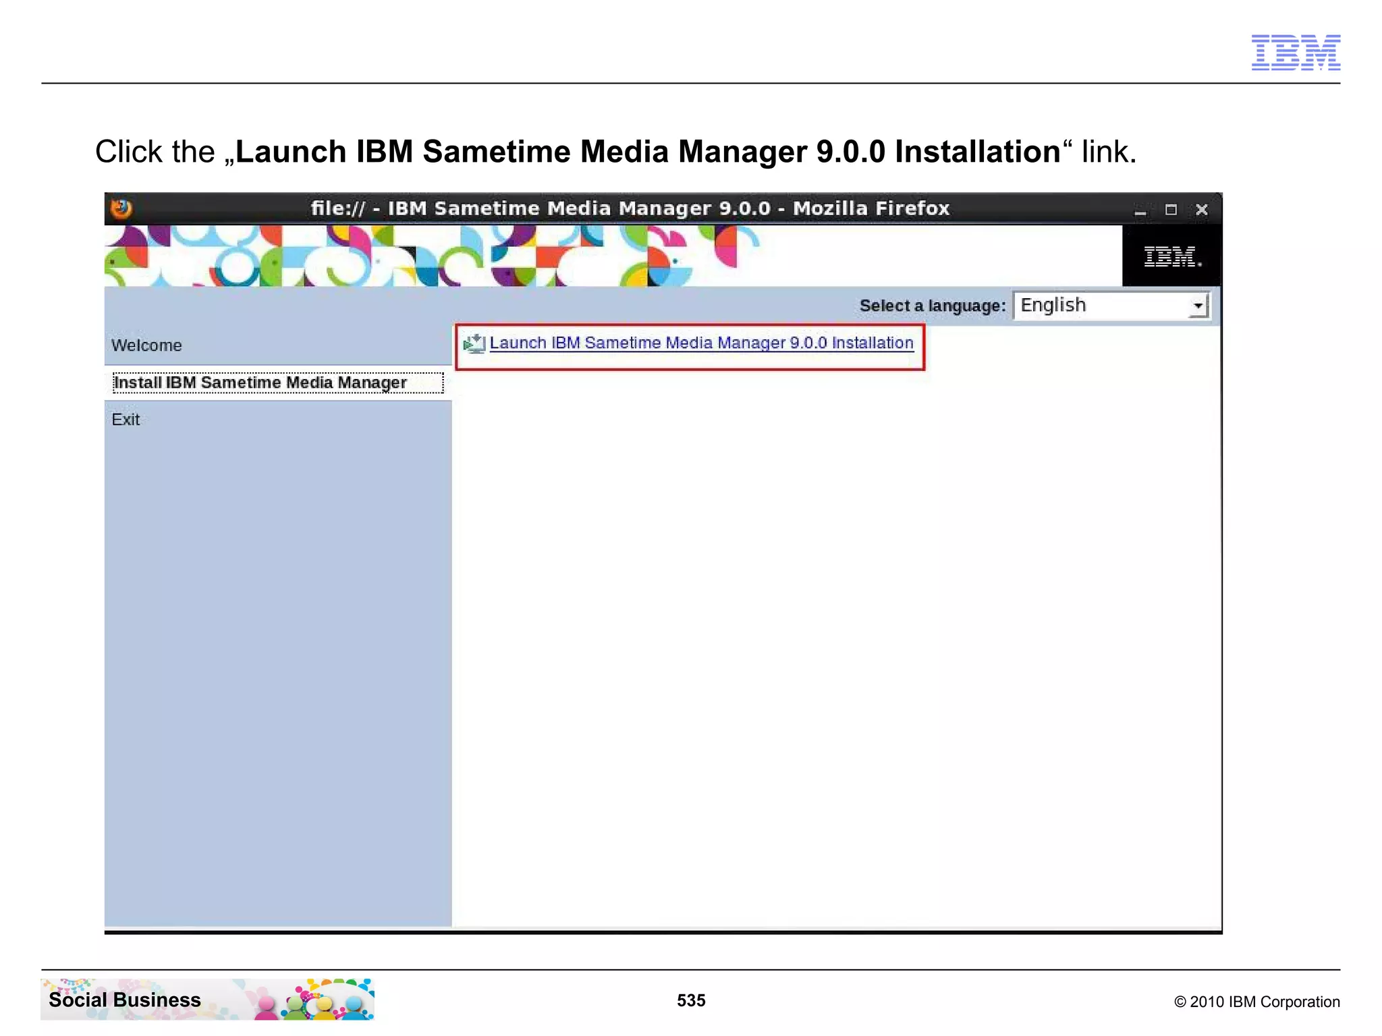The width and height of the screenshot is (1382, 1036).
Task: Click the Firefox icon in the title bar
Action: pyautogui.click(x=121, y=208)
